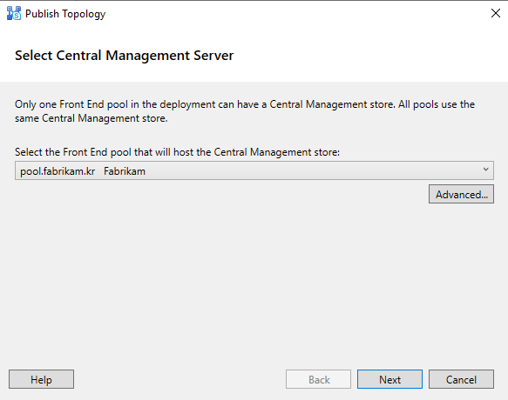This screenshot has height=400, width=508.
Task: Open Advanced... settings
Action: (461, 194)
